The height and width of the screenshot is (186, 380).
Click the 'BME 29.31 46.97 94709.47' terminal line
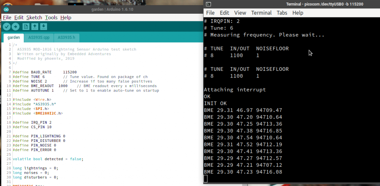pos(243,110)
